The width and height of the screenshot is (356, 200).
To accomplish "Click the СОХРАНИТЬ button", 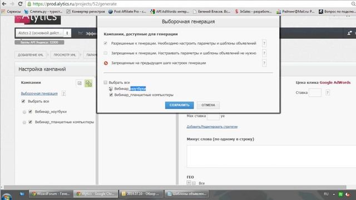I will coord(179,105).
